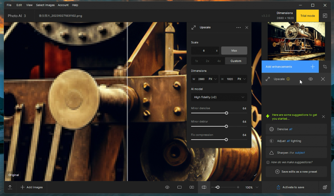This screenshot has height=196, width=334.
Task: Click the Upscale warning info icon
Action: coord(288,79)
